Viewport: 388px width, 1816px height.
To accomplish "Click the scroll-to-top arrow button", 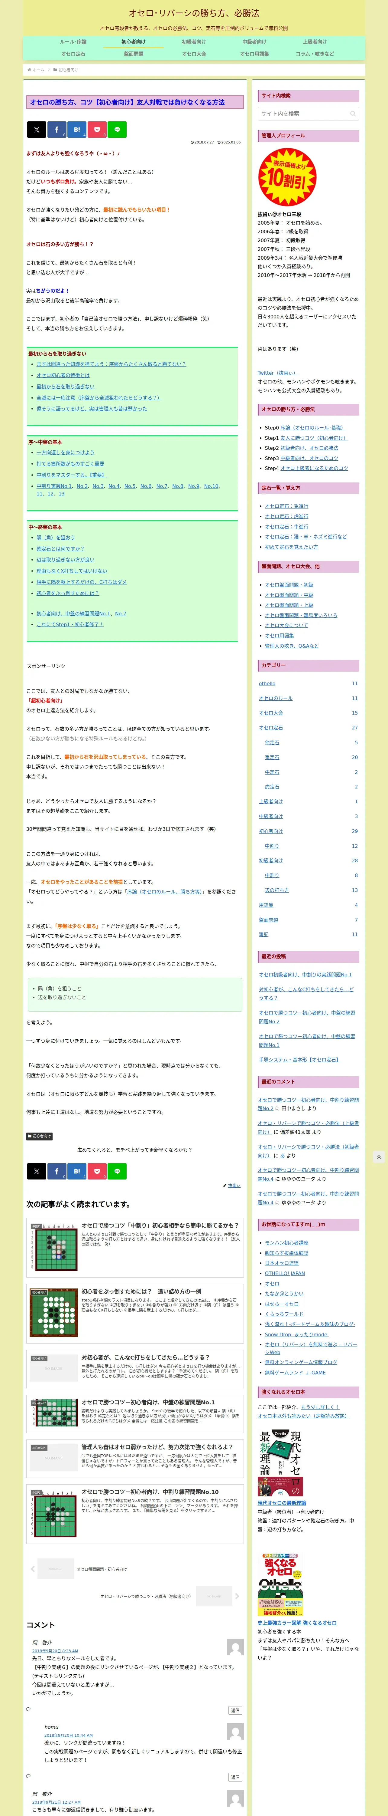I will click(379, 1157).
